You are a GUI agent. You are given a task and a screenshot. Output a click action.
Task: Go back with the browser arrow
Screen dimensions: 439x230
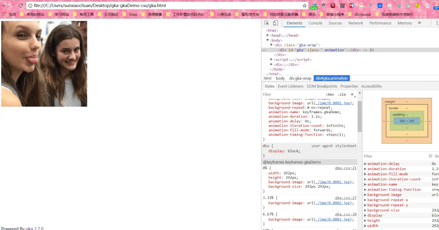click(x=4, y=6)
